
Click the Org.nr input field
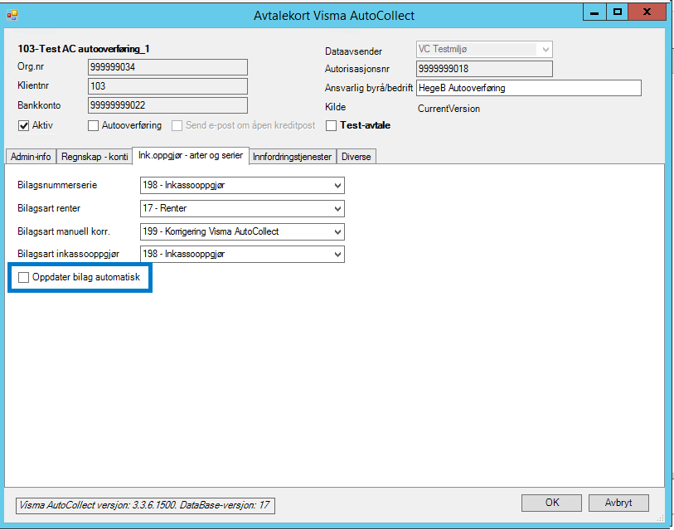(167, 67)
